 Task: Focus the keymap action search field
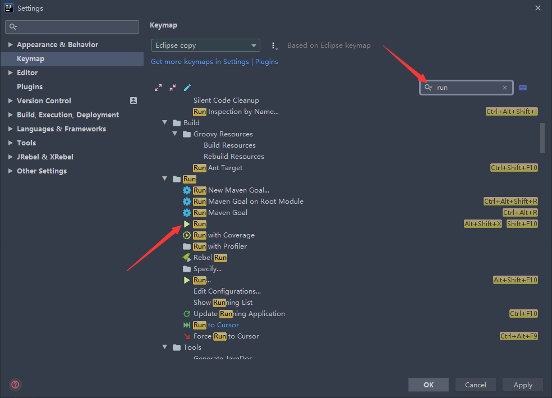click(x=467, y=88)
